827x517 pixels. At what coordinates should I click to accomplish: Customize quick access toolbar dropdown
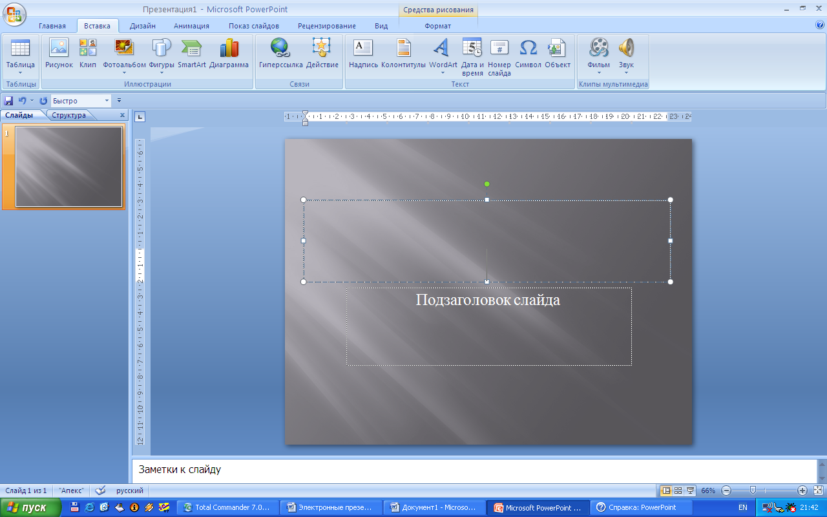(x=119, y=101)
